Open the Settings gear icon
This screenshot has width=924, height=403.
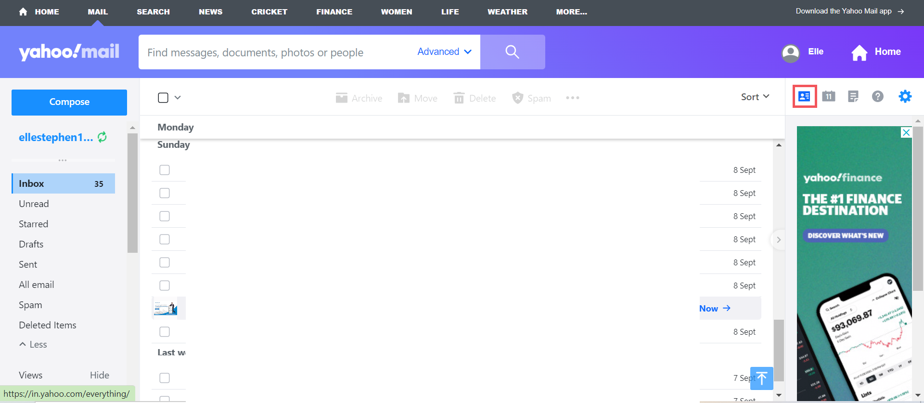tap(905, 96)
